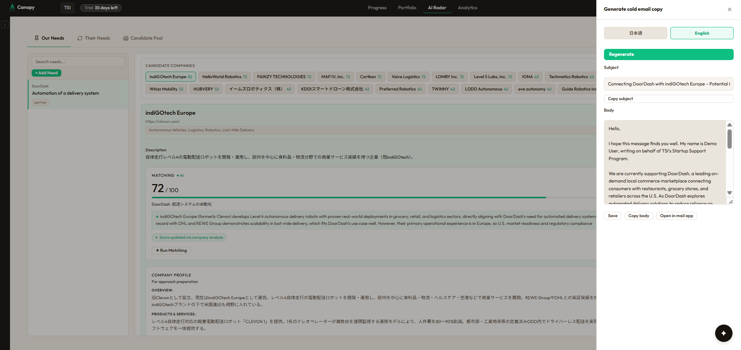Click the matching score progress bar
The height and width of the screenshot is (350, 741).
coord(374,198)
